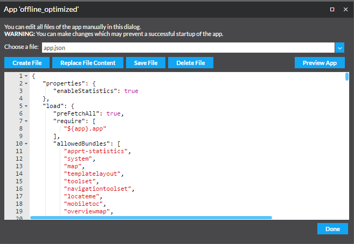The image size is (354, 244).
Task: Collapse the root object at line 1
Action: pyautogui.click(x=26, y=76)
